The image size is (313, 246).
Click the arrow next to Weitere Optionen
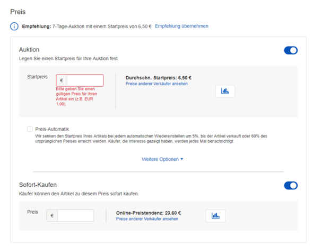(181, 159)
